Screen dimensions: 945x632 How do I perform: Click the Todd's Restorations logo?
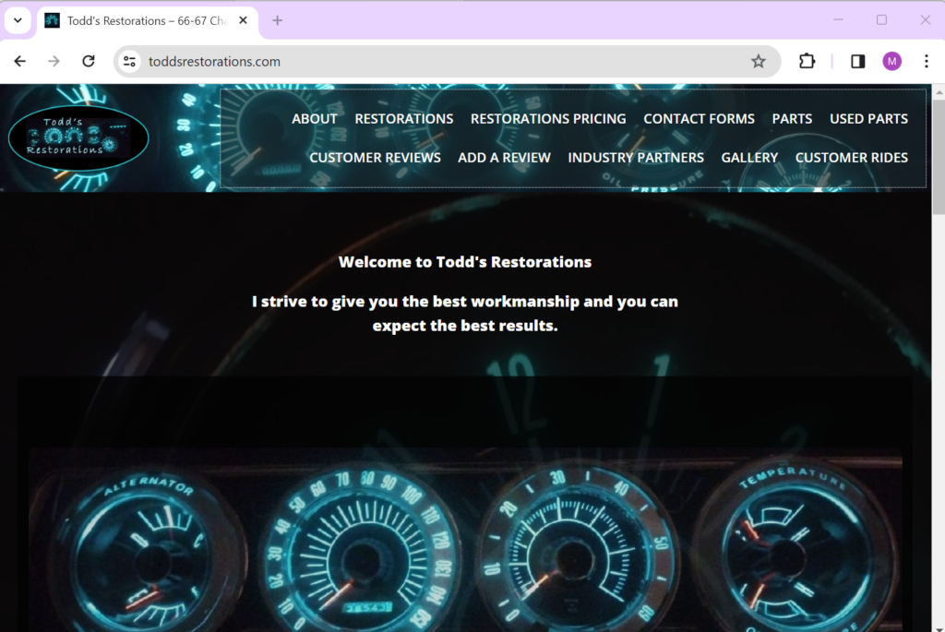(x=78, y=138)
